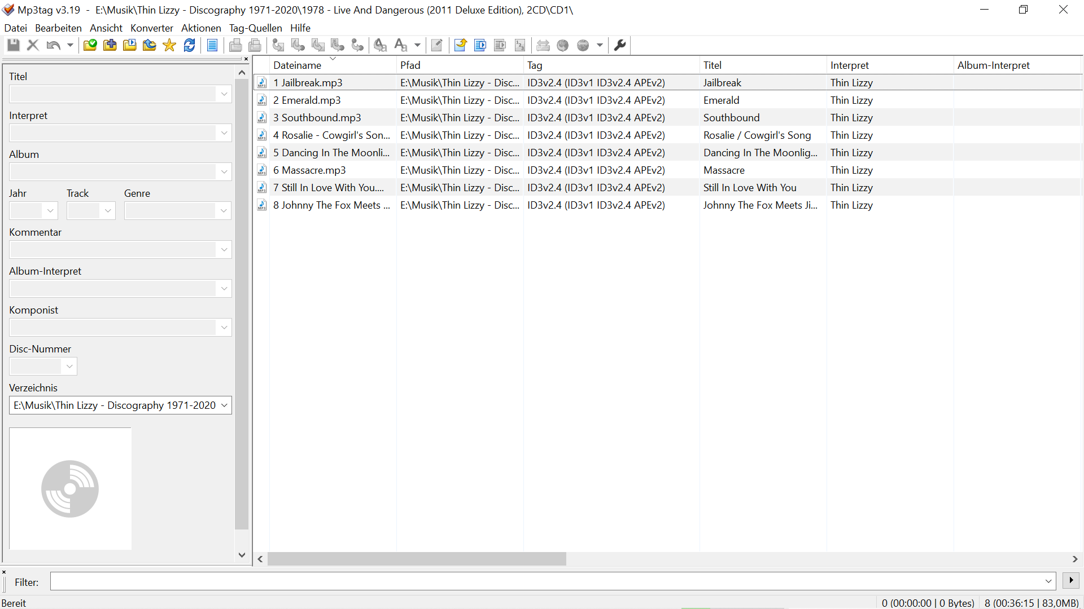Screen dimensions: 1084x609
Task: Click the Filename to Tag converter icon
Action: (298, 45)
